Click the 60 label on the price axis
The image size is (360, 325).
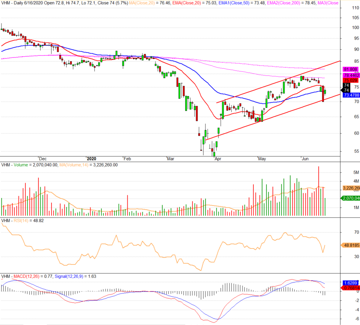pos(357,133)
